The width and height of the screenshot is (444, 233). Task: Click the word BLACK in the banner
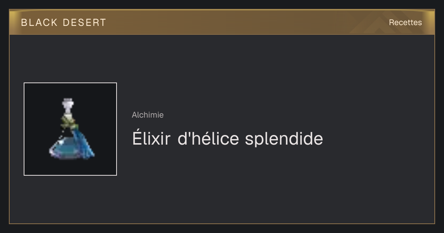39,23
